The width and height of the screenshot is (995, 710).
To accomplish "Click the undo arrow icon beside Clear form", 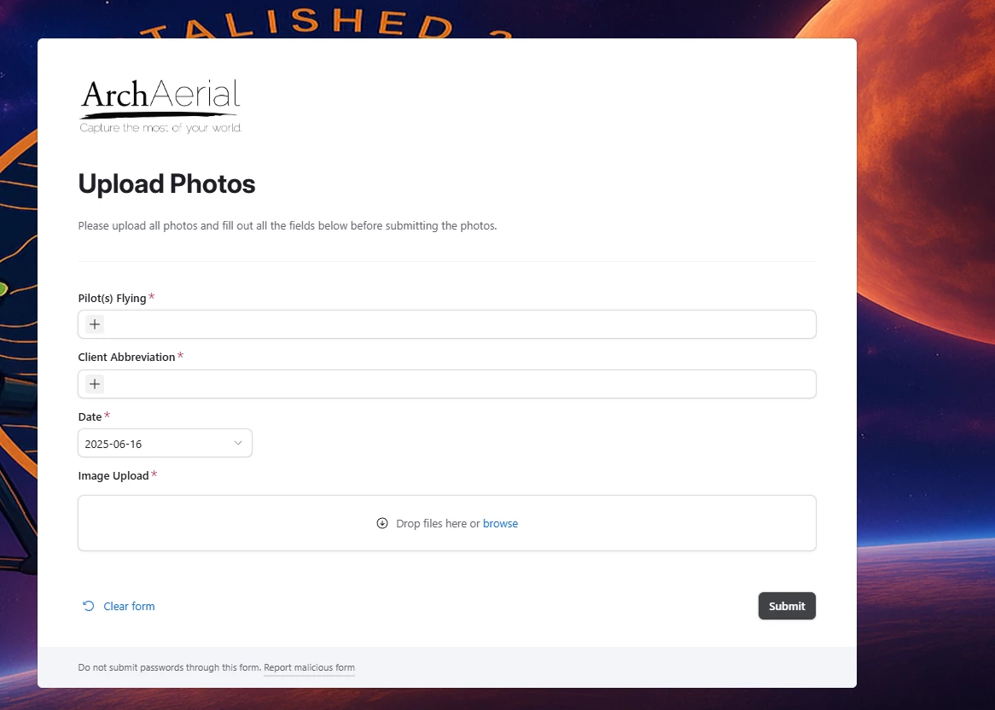I will tap(88, 606).
